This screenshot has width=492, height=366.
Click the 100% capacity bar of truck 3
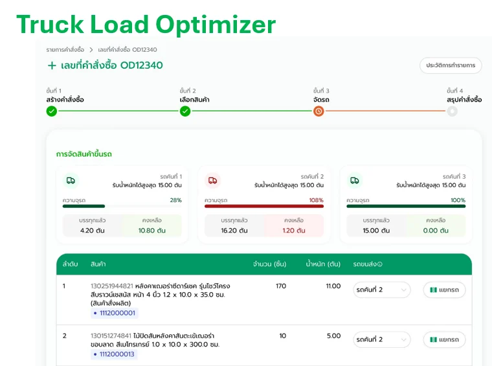click(406, 206)
